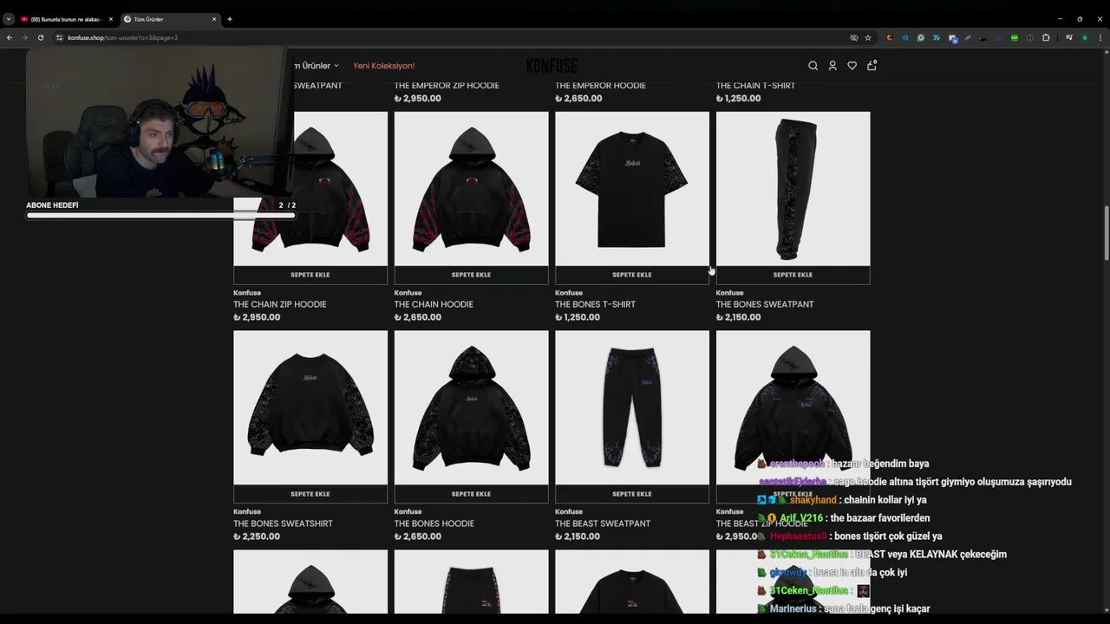Close the YouTube (88) Bununla tab
The height and width of the screenshot is (624, 1110).
[x=111, y=19]
